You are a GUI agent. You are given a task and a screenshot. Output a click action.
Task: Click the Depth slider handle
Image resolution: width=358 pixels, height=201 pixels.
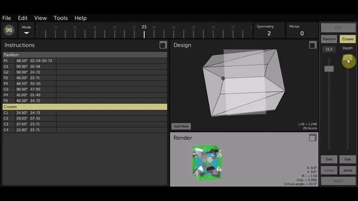[348, 58]
